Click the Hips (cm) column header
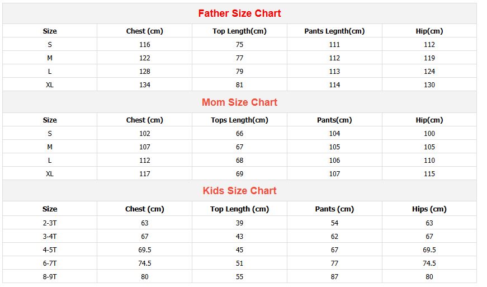This screenshot has height=287, width=487. 429,209
